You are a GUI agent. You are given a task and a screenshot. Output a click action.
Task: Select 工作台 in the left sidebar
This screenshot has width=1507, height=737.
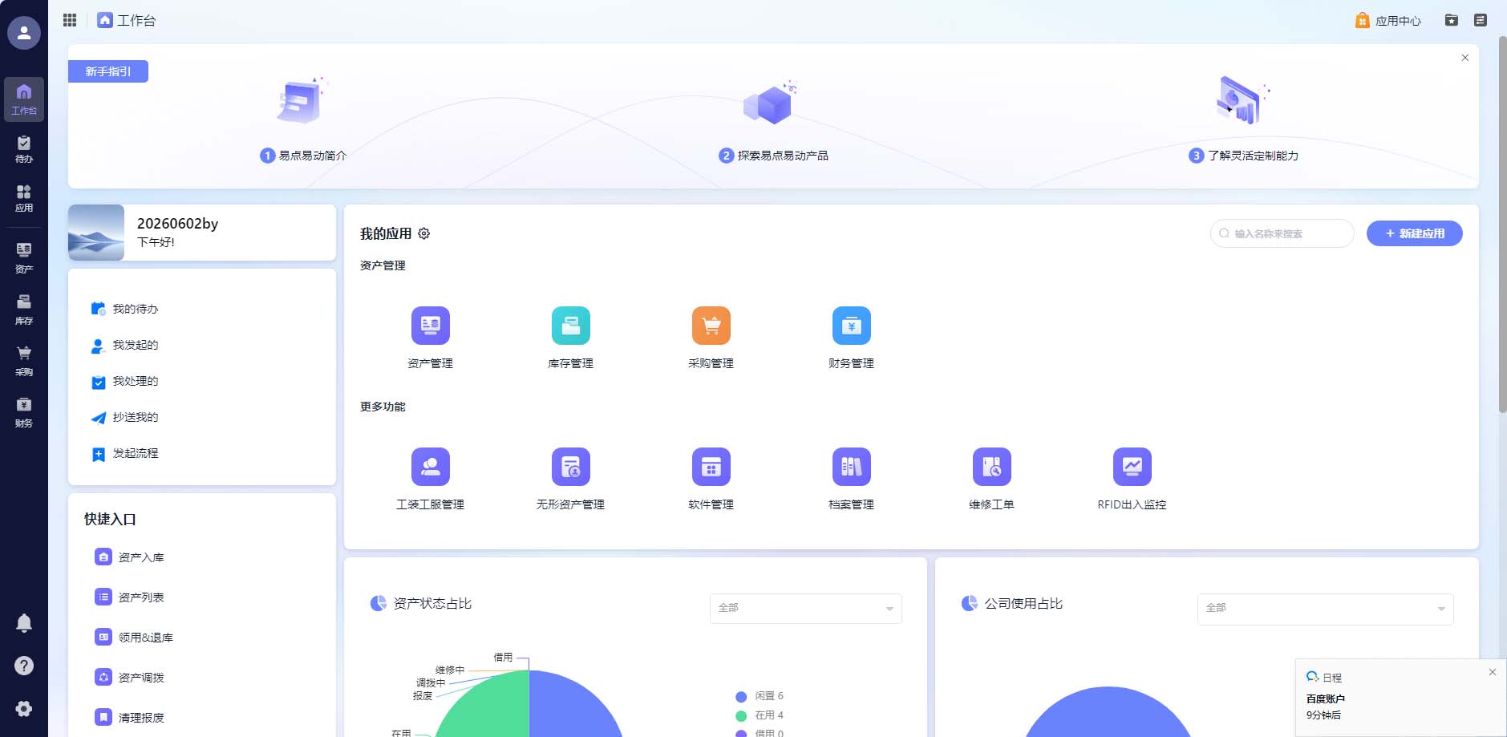[24, 99]
